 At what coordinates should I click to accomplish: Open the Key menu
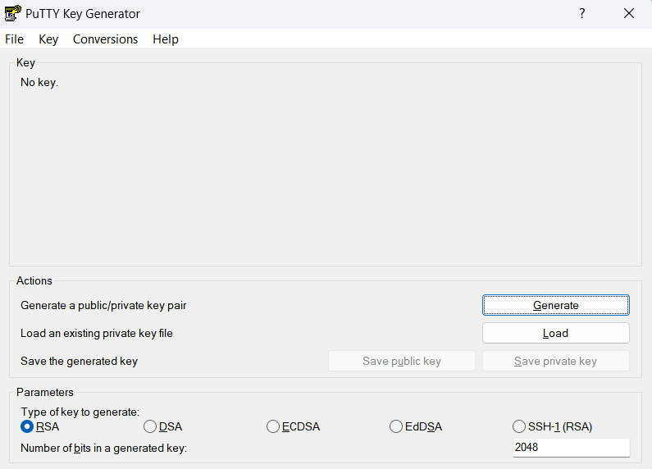pos(48,39)
